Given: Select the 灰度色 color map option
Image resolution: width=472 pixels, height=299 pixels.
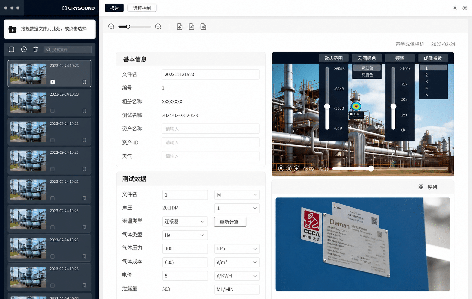Looking at the screenshot, I should (x=367, y=75).
